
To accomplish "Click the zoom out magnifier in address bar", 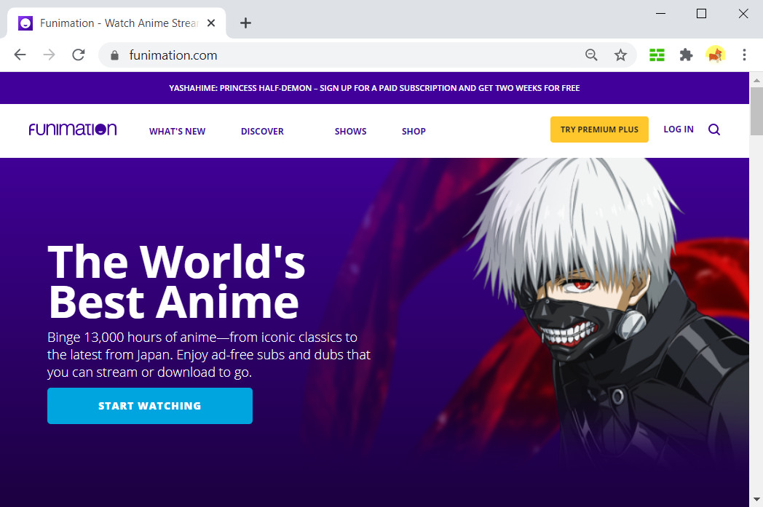I will click(x=591, y=55).
